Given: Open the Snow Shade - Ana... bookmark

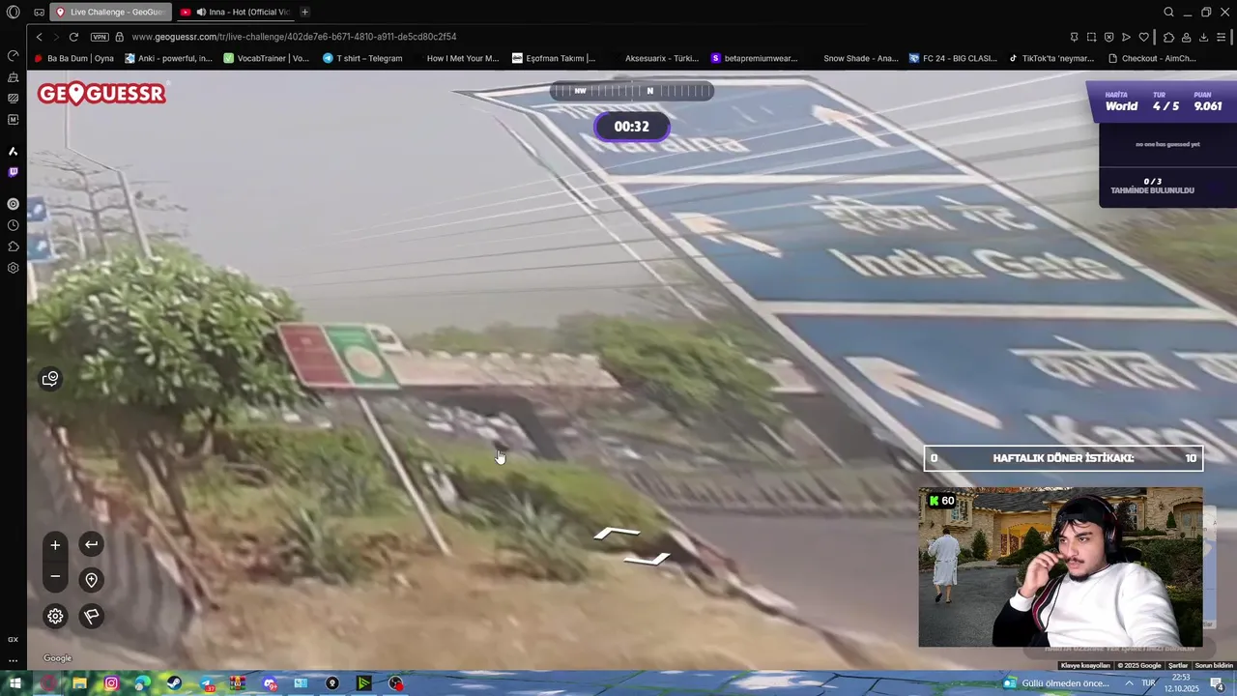Looking at the screenshot, I should pyautogui.click(x=860, y=58).
